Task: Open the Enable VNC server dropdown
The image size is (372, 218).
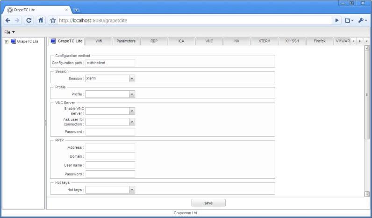Action: (x=132, y=111)
